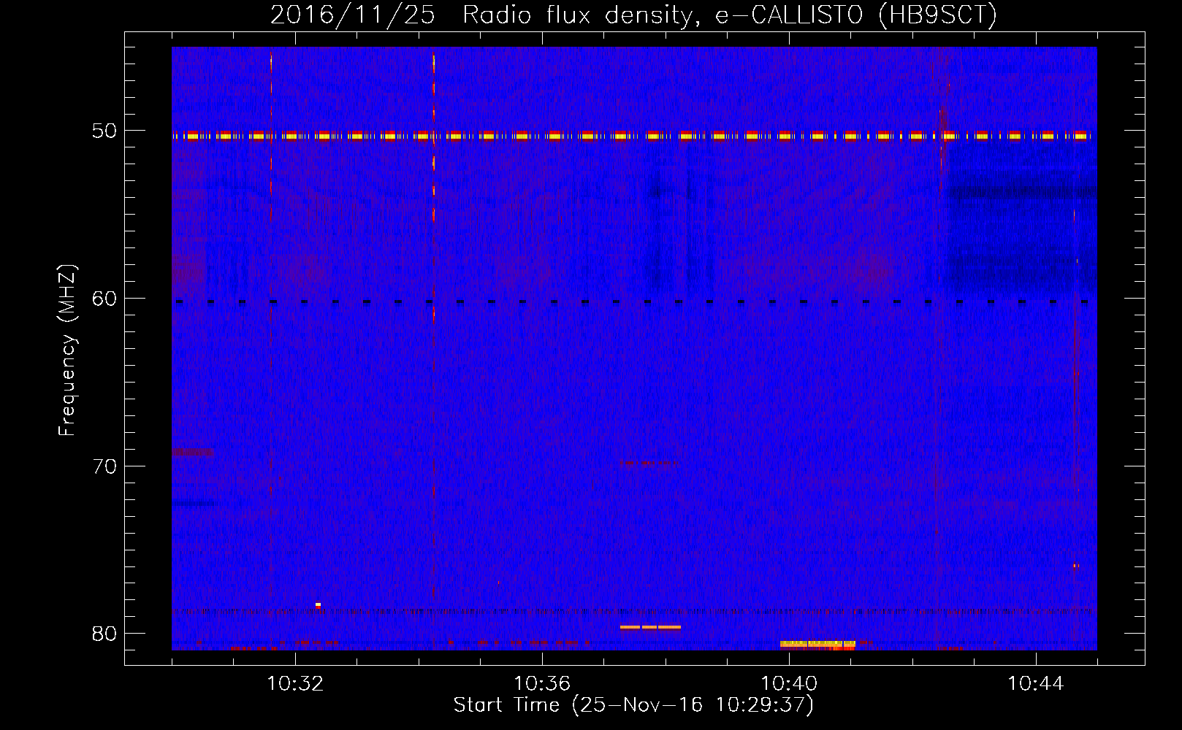Click the '10:36' time tick label
Viewport: 1182px width, 730px height.
click(x=542, y=684)
